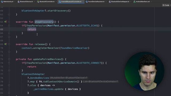Click the _pairedDevices variable on line 81
The image size is (171, 96).
43,89
